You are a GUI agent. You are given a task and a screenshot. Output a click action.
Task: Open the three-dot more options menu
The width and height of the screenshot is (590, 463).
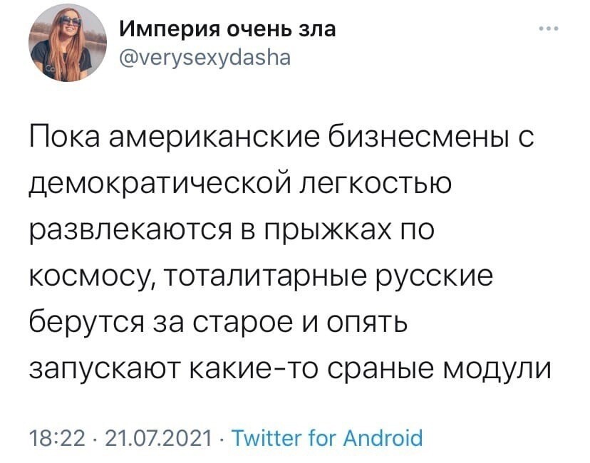(x=549, y=28)
